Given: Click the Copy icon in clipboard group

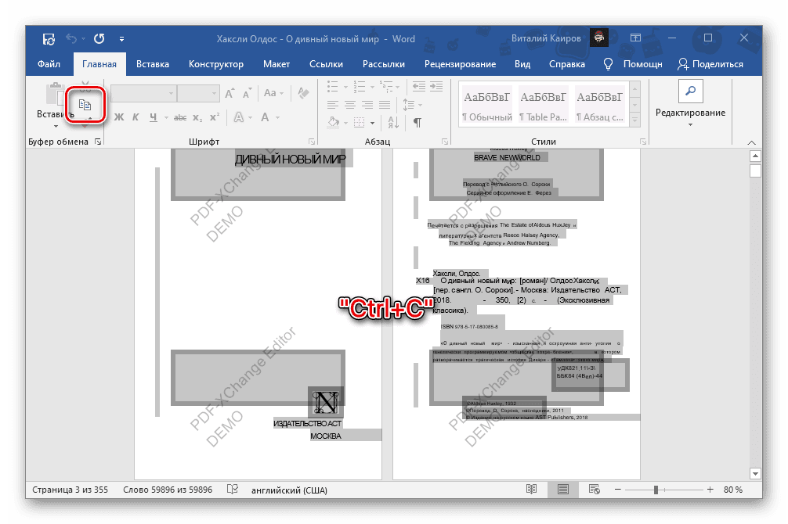Looking at the screenshot, I should click(x=85, y=105).
